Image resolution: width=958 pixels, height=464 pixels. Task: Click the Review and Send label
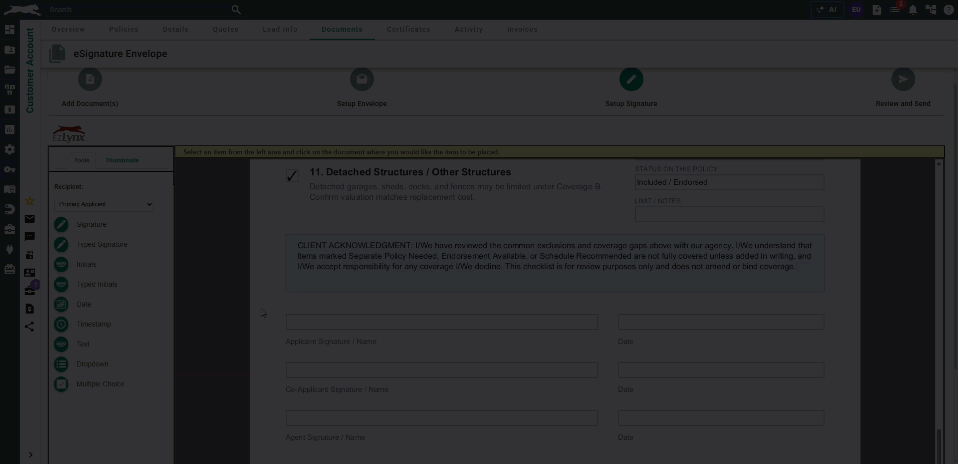pyautogui.click(x=903, y=104)
